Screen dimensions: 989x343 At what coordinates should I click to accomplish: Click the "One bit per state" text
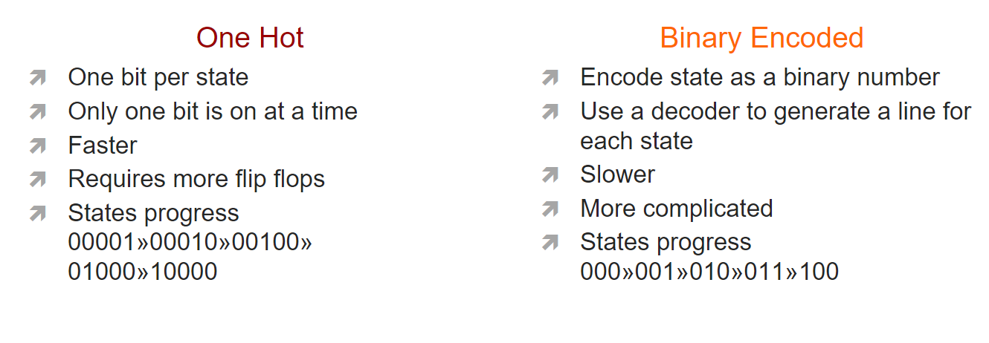tap(158, 77)
